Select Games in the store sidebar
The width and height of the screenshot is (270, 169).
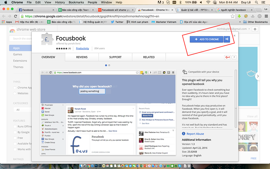coord(17,54)
